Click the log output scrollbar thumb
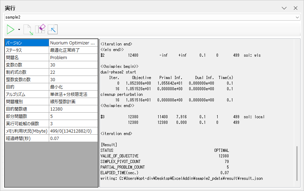The image size is (304, 191). pyautogui.click(x=297, y=163)
